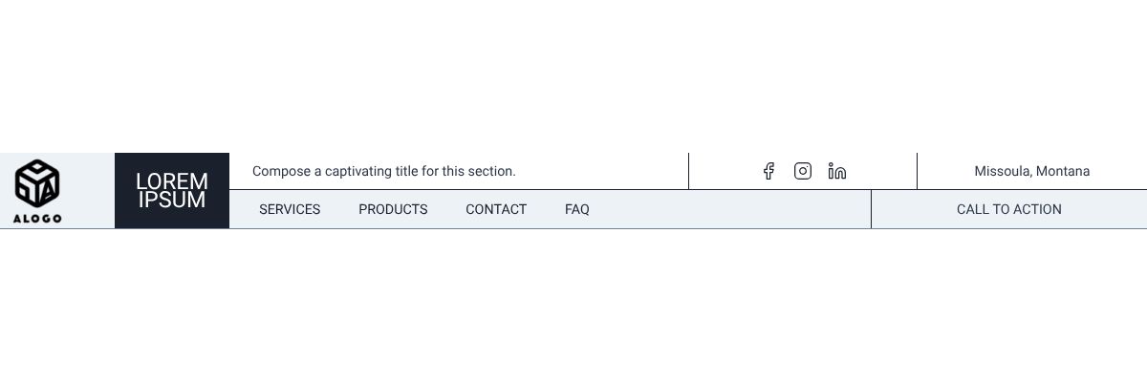The width and height of the screenshot is (1147, 382).
Task: Click the word LOREM in the dark block
Action: pyautogui.click(x=172, y=181)
